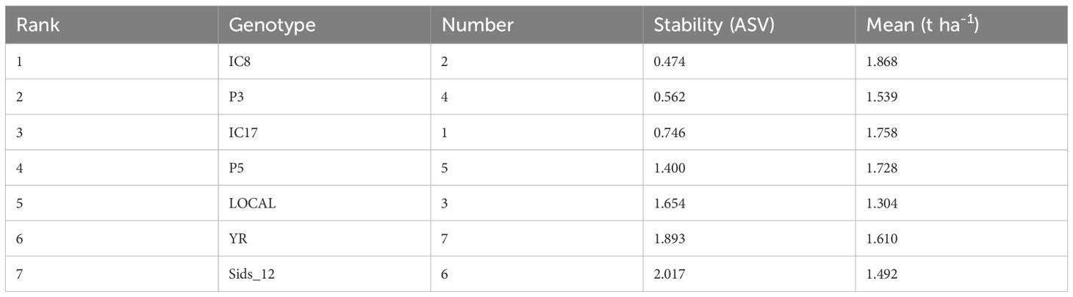Image resolution: width=1073 pixels, height=297 pixels.
Task: Click the mean value 1.868
Action: pos(882,62)
